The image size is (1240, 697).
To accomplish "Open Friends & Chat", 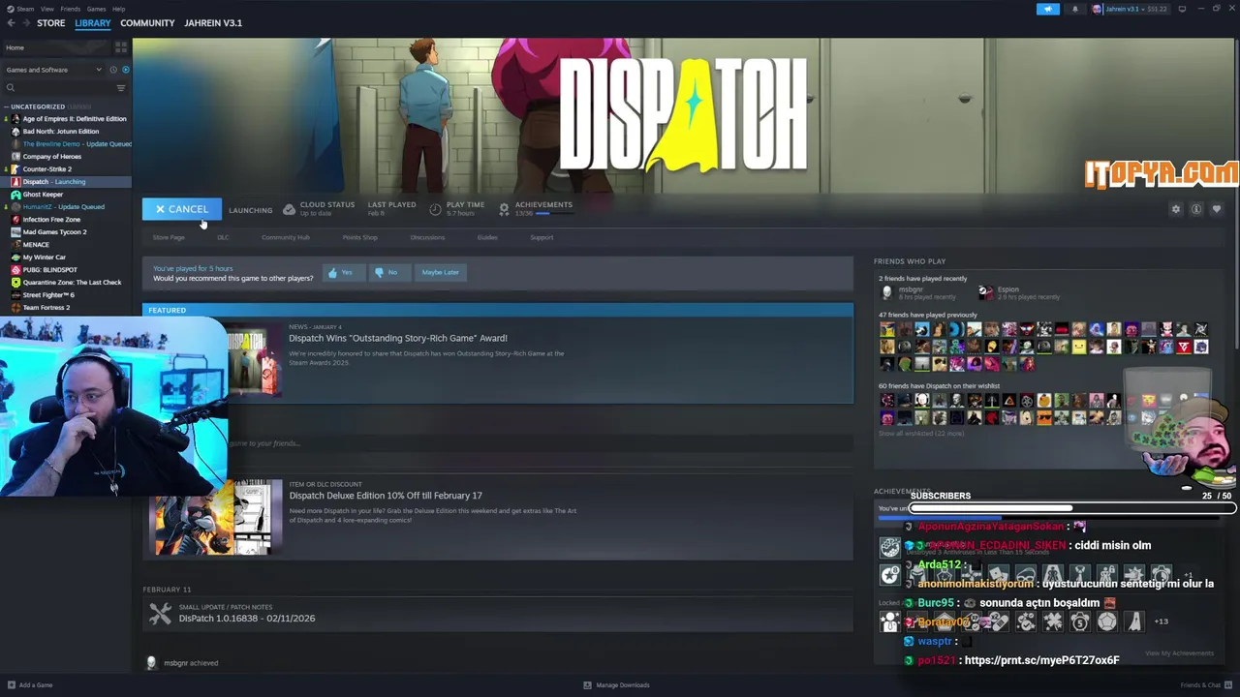I will (1205, 685).
